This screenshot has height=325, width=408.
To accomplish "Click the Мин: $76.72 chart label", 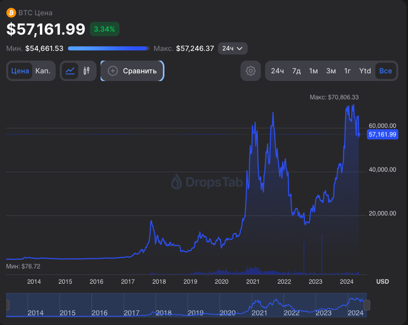I will [x=23, y=266].
